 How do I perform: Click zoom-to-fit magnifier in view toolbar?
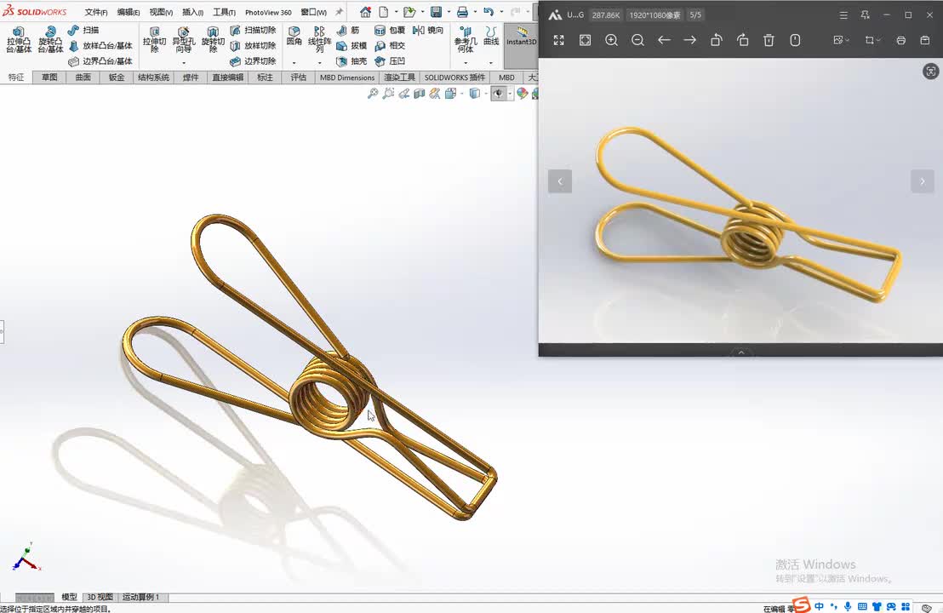point(373,94)
